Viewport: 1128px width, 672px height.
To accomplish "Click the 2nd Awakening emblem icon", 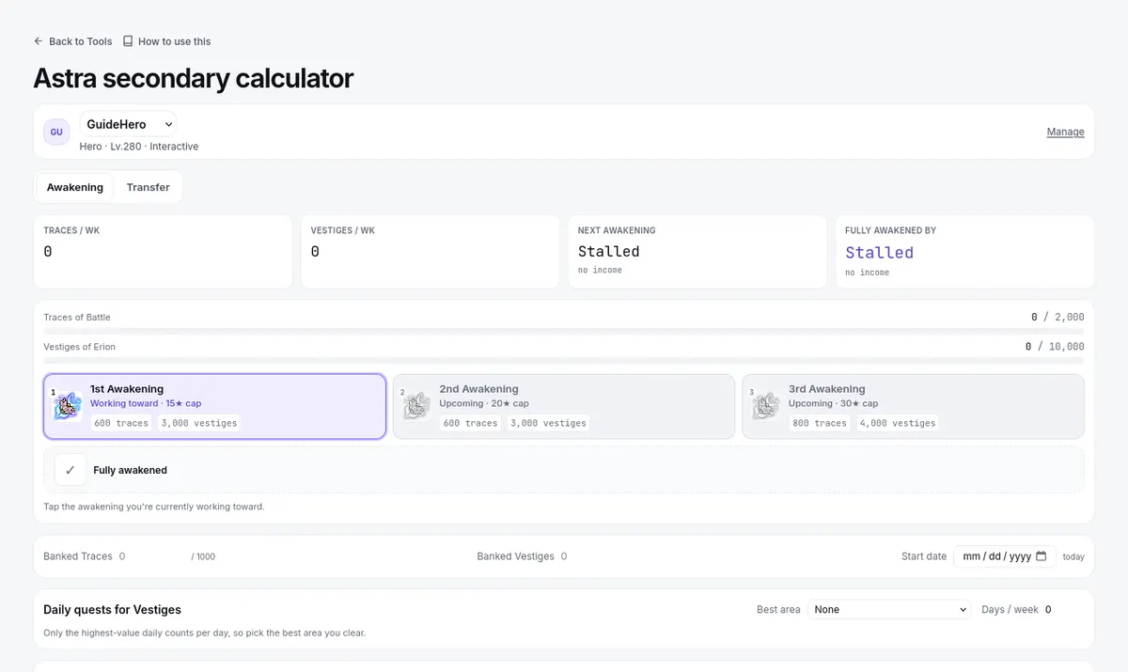I will click(416, 406).
